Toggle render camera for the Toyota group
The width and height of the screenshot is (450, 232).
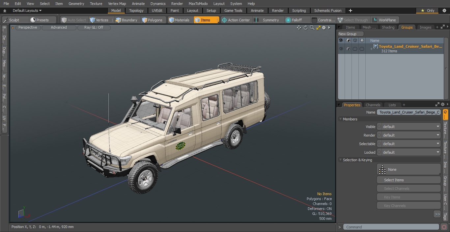(x=348, y=49)
